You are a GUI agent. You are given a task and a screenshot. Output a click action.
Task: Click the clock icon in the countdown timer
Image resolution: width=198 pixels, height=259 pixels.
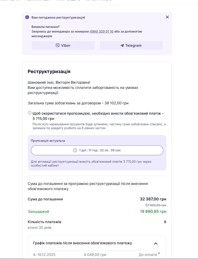(x=75, y=150)
